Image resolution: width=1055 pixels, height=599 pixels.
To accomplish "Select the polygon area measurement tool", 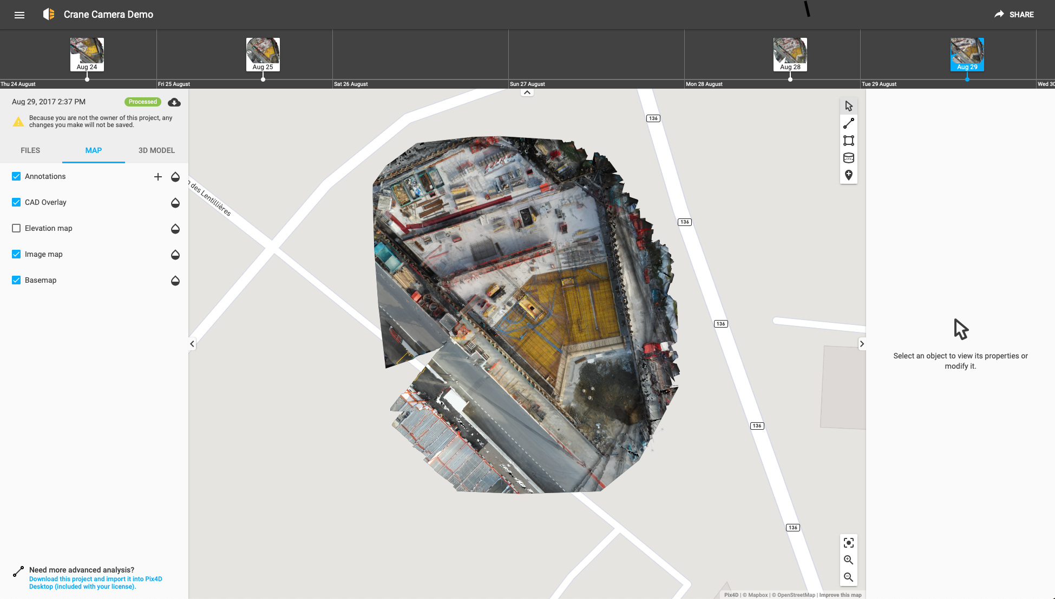I will point(849,141).
